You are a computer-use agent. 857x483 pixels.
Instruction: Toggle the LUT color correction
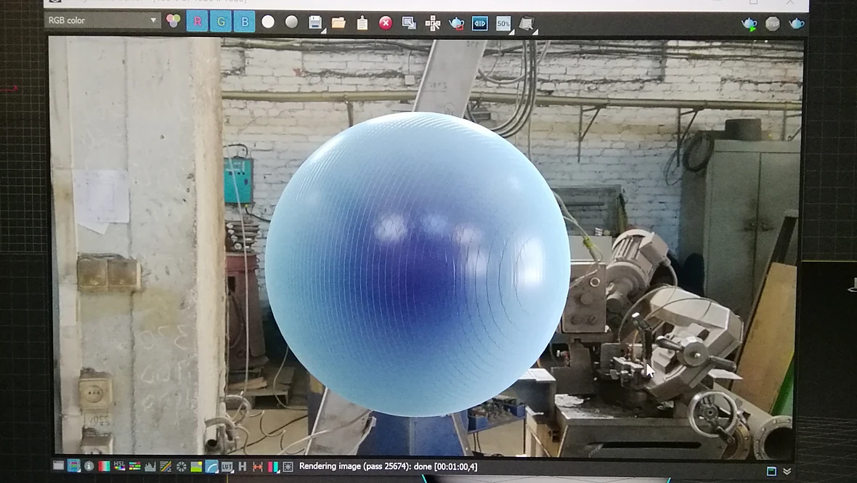point(227,466)
